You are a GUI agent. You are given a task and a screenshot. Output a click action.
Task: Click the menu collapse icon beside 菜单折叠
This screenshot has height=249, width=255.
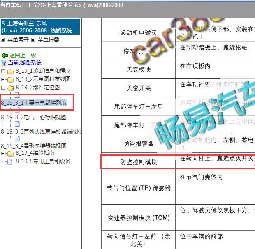tap(33, 39)
